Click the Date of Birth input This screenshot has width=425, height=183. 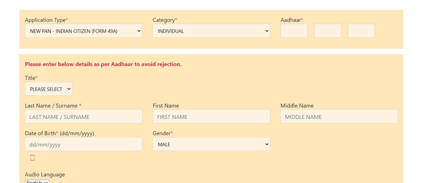point(83,144)
